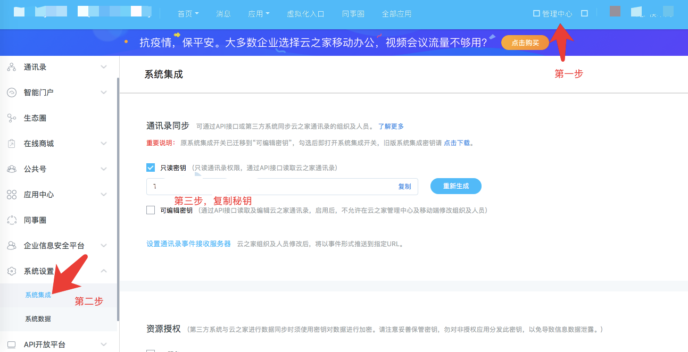Click the 企业信息安全平台 sidebar icon

(x=12, y=246)
